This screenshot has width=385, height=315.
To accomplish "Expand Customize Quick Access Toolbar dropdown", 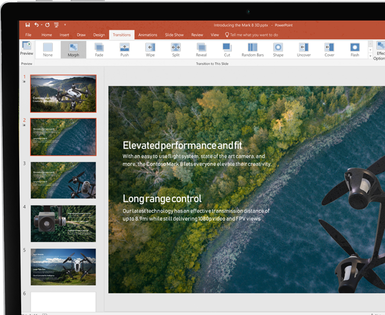I will click(x=65, y=25).
